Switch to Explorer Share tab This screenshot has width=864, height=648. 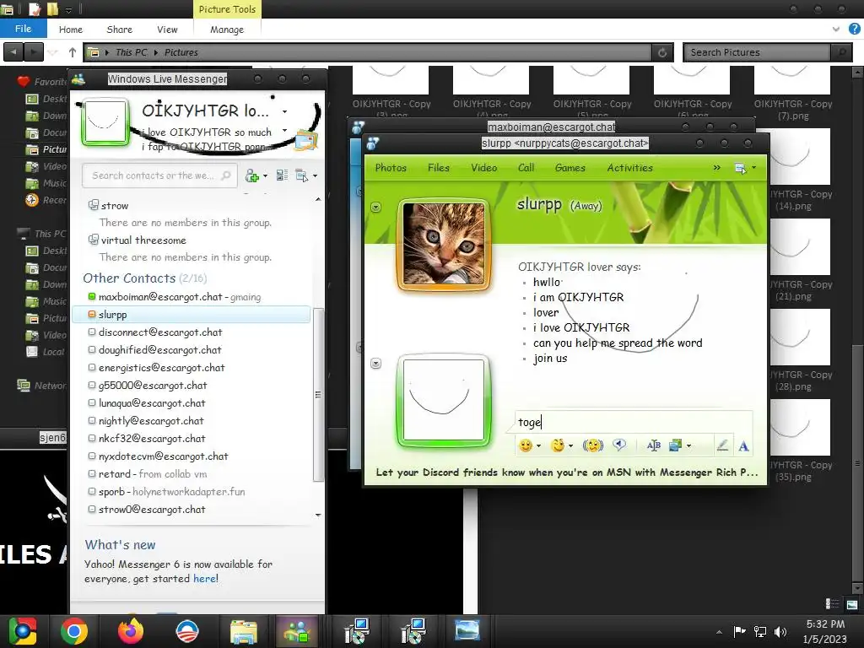[x=119, y=30]
